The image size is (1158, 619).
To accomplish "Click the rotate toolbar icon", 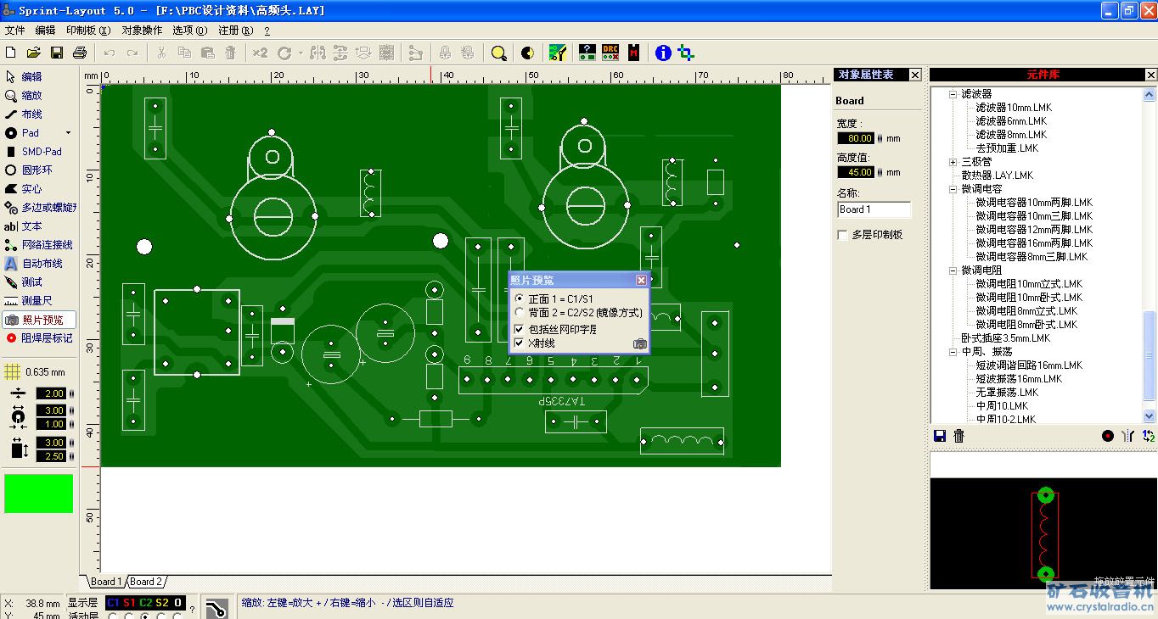I will coord(284,53).
